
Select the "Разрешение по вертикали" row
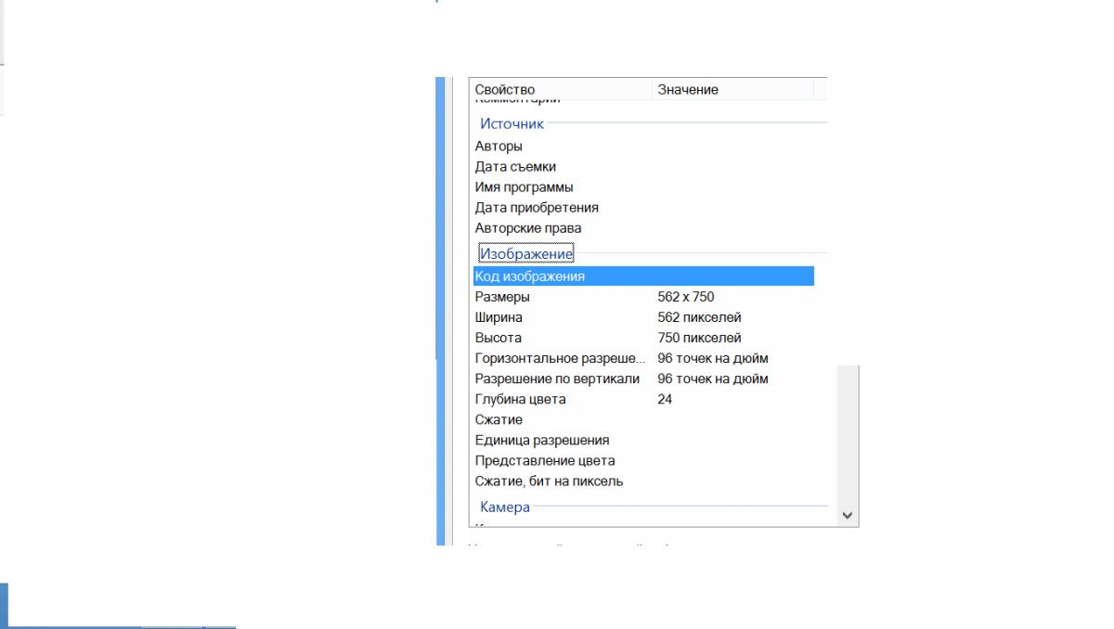click(557, 379)
